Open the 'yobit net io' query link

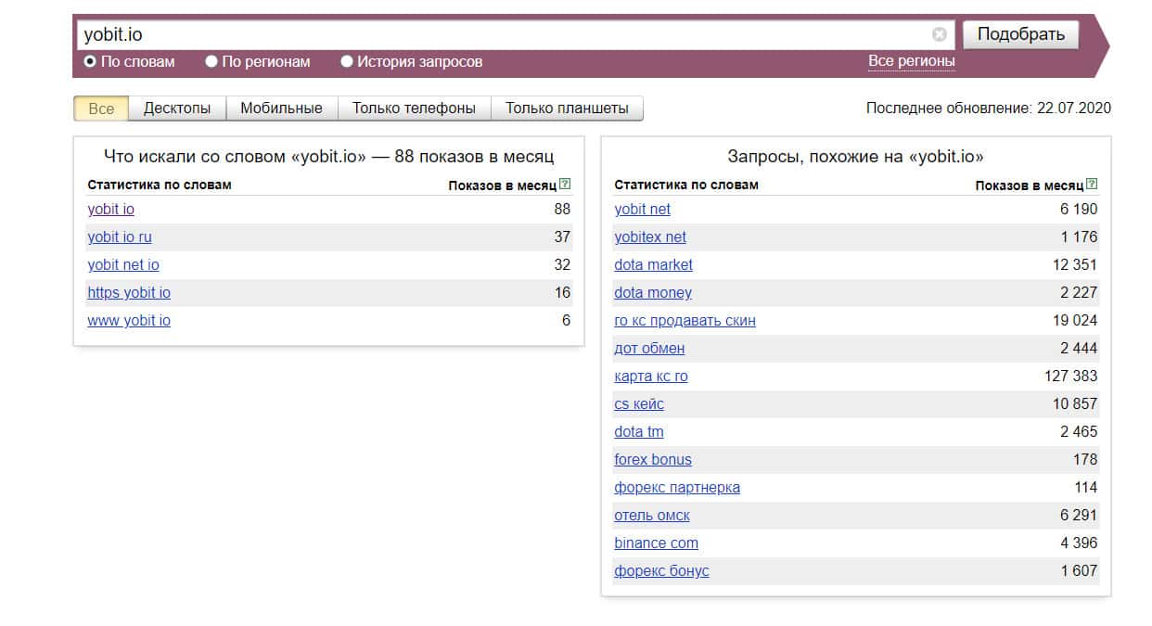pos(123,265)
